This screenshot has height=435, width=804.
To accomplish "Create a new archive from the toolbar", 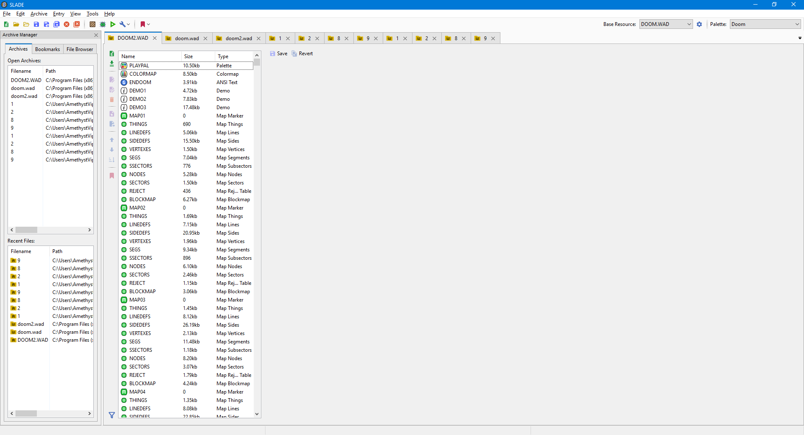I will (6, 24).
